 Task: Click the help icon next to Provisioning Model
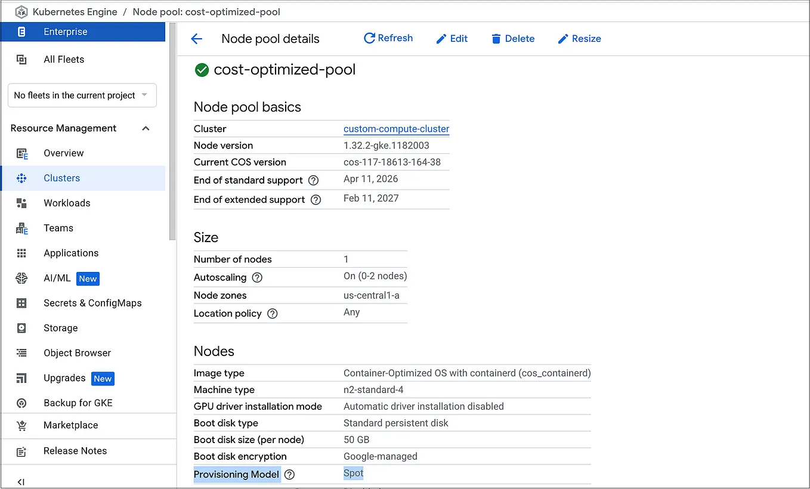289,474
